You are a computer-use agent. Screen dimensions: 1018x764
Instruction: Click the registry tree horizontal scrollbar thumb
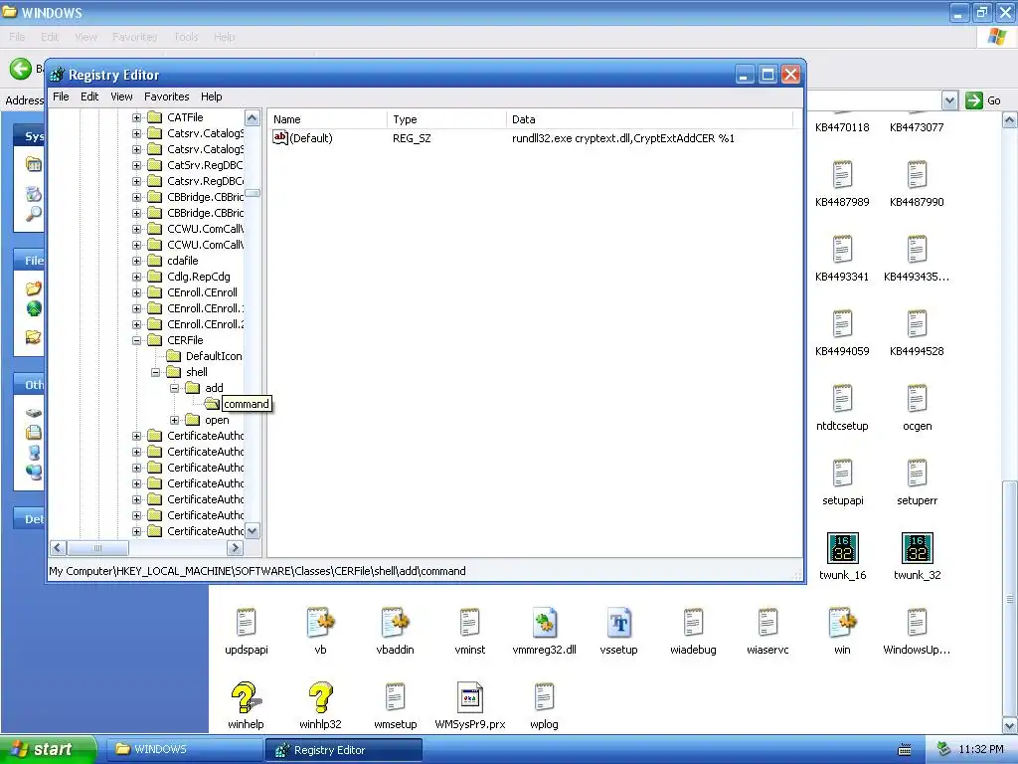[97, 548]
